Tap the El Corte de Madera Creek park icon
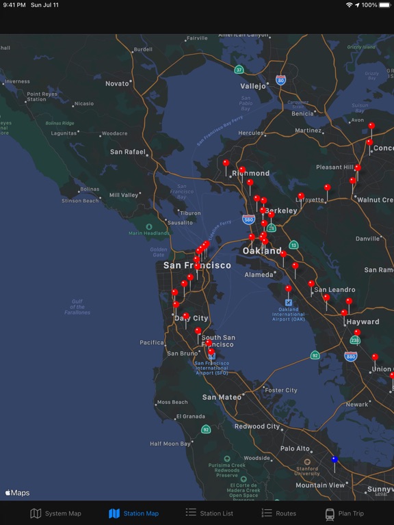The image size is (394, 525). 244,479
